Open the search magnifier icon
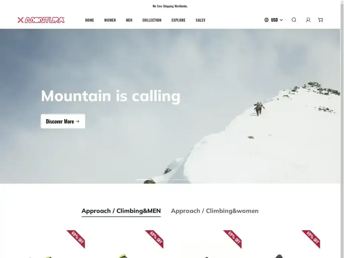 pos(294,20)
